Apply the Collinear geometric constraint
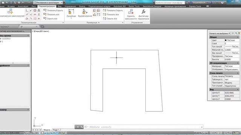 31,10
